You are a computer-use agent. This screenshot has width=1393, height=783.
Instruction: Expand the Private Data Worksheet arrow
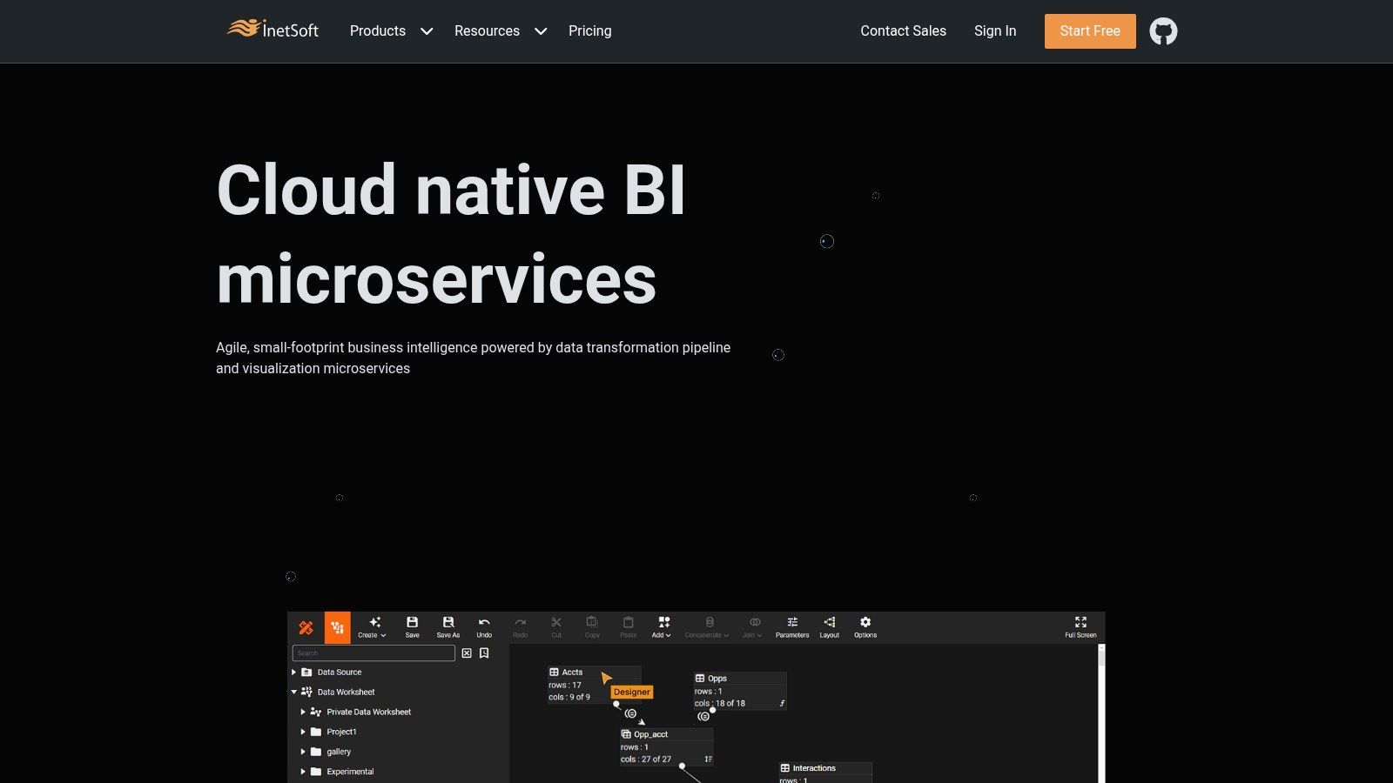(303, 712)
